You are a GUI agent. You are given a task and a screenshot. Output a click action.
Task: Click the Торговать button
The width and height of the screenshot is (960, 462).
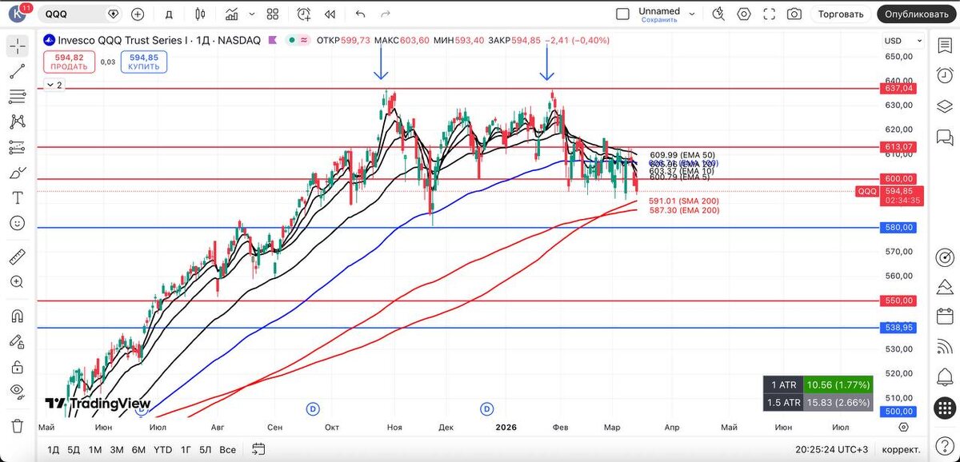840,14
